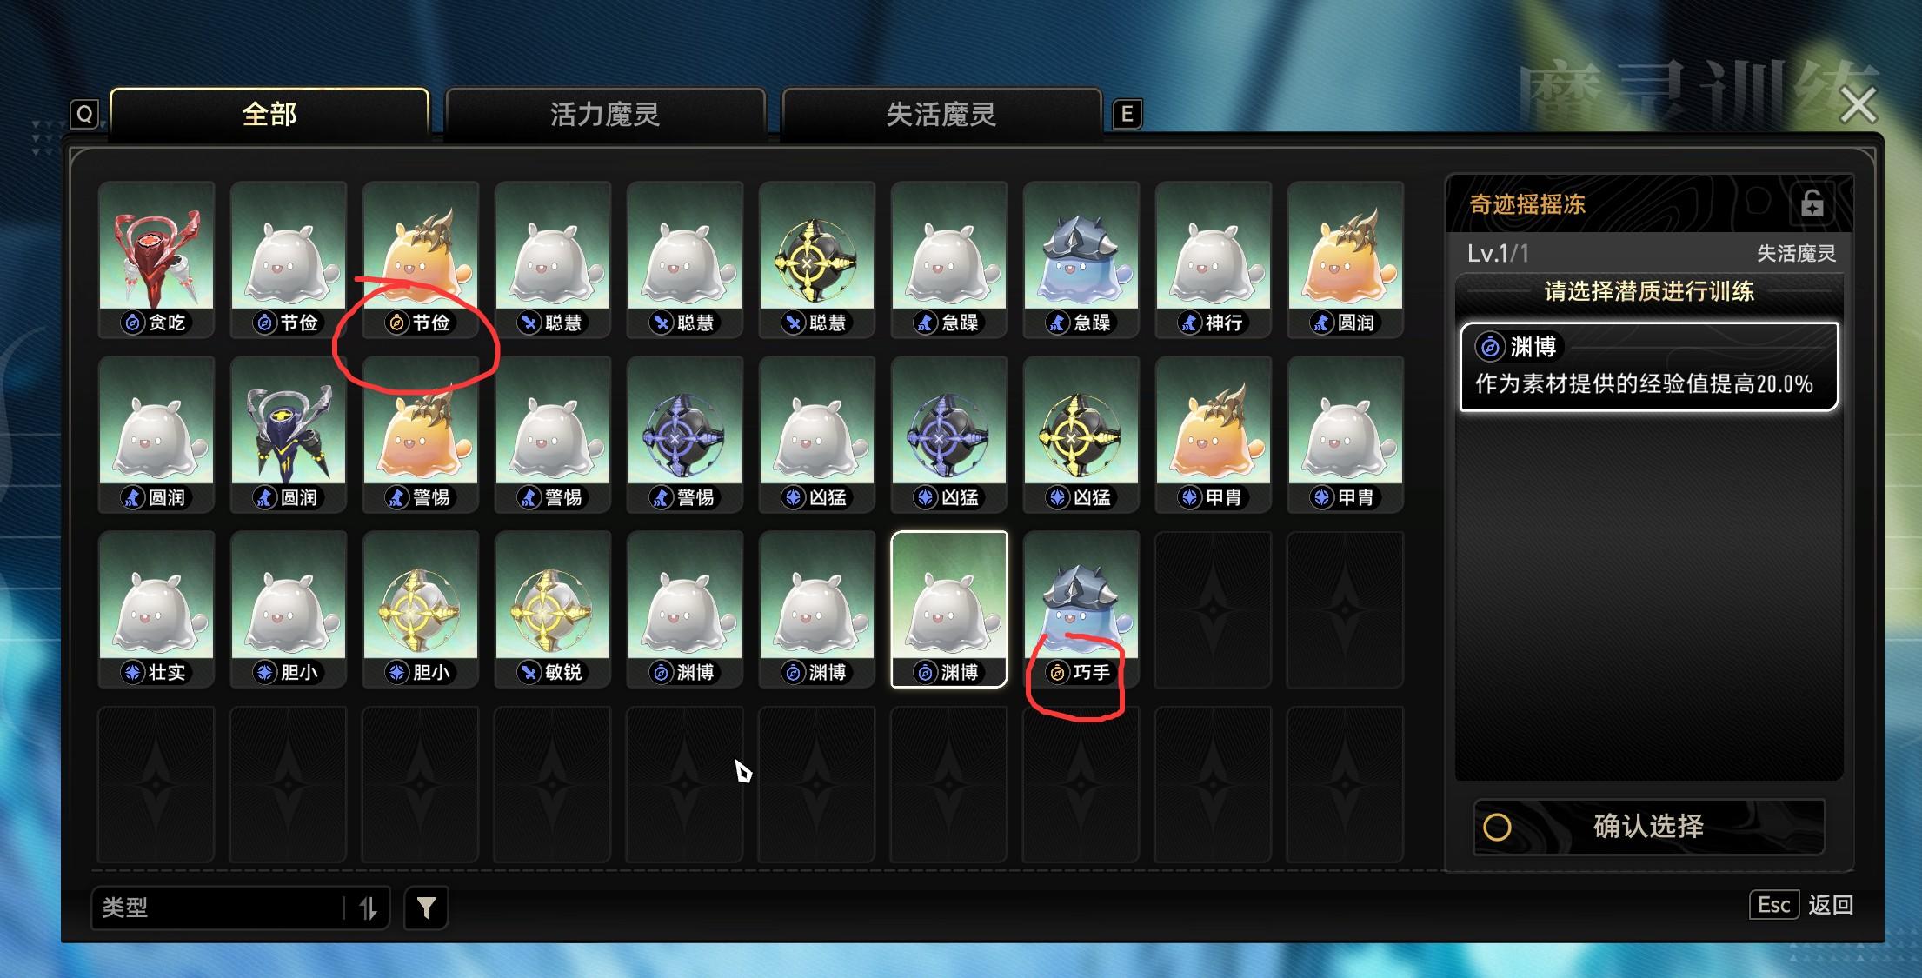This screenshot has height=978, width=1922.
Task: Pick the blue helmeted 巧手 creature
Action: click(1081, 609)
